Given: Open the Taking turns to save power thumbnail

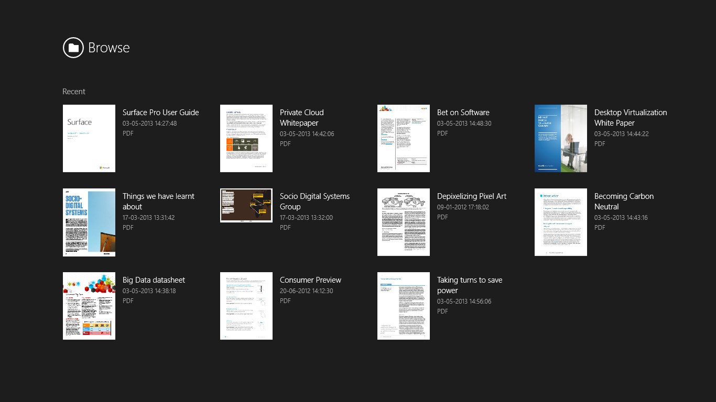Looking at the screenshot, I should tap(403, 306).
